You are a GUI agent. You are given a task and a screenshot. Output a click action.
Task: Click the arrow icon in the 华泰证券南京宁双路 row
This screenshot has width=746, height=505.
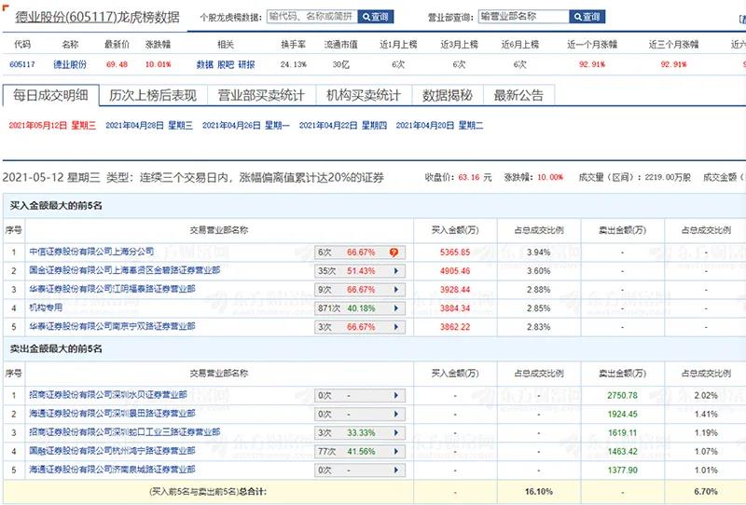coord(395,327)
